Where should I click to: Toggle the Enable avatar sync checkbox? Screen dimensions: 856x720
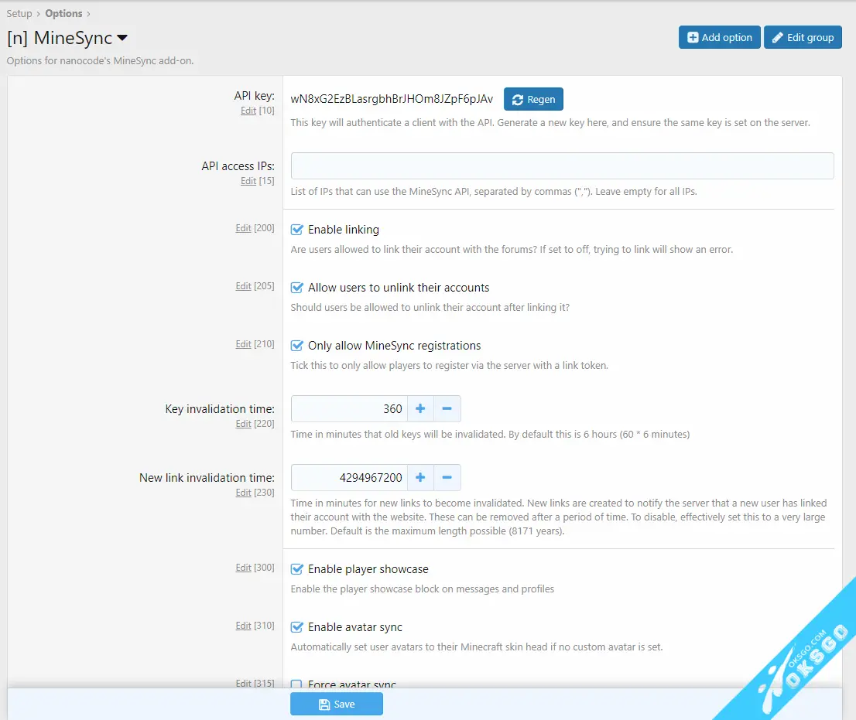click(297, 627)
